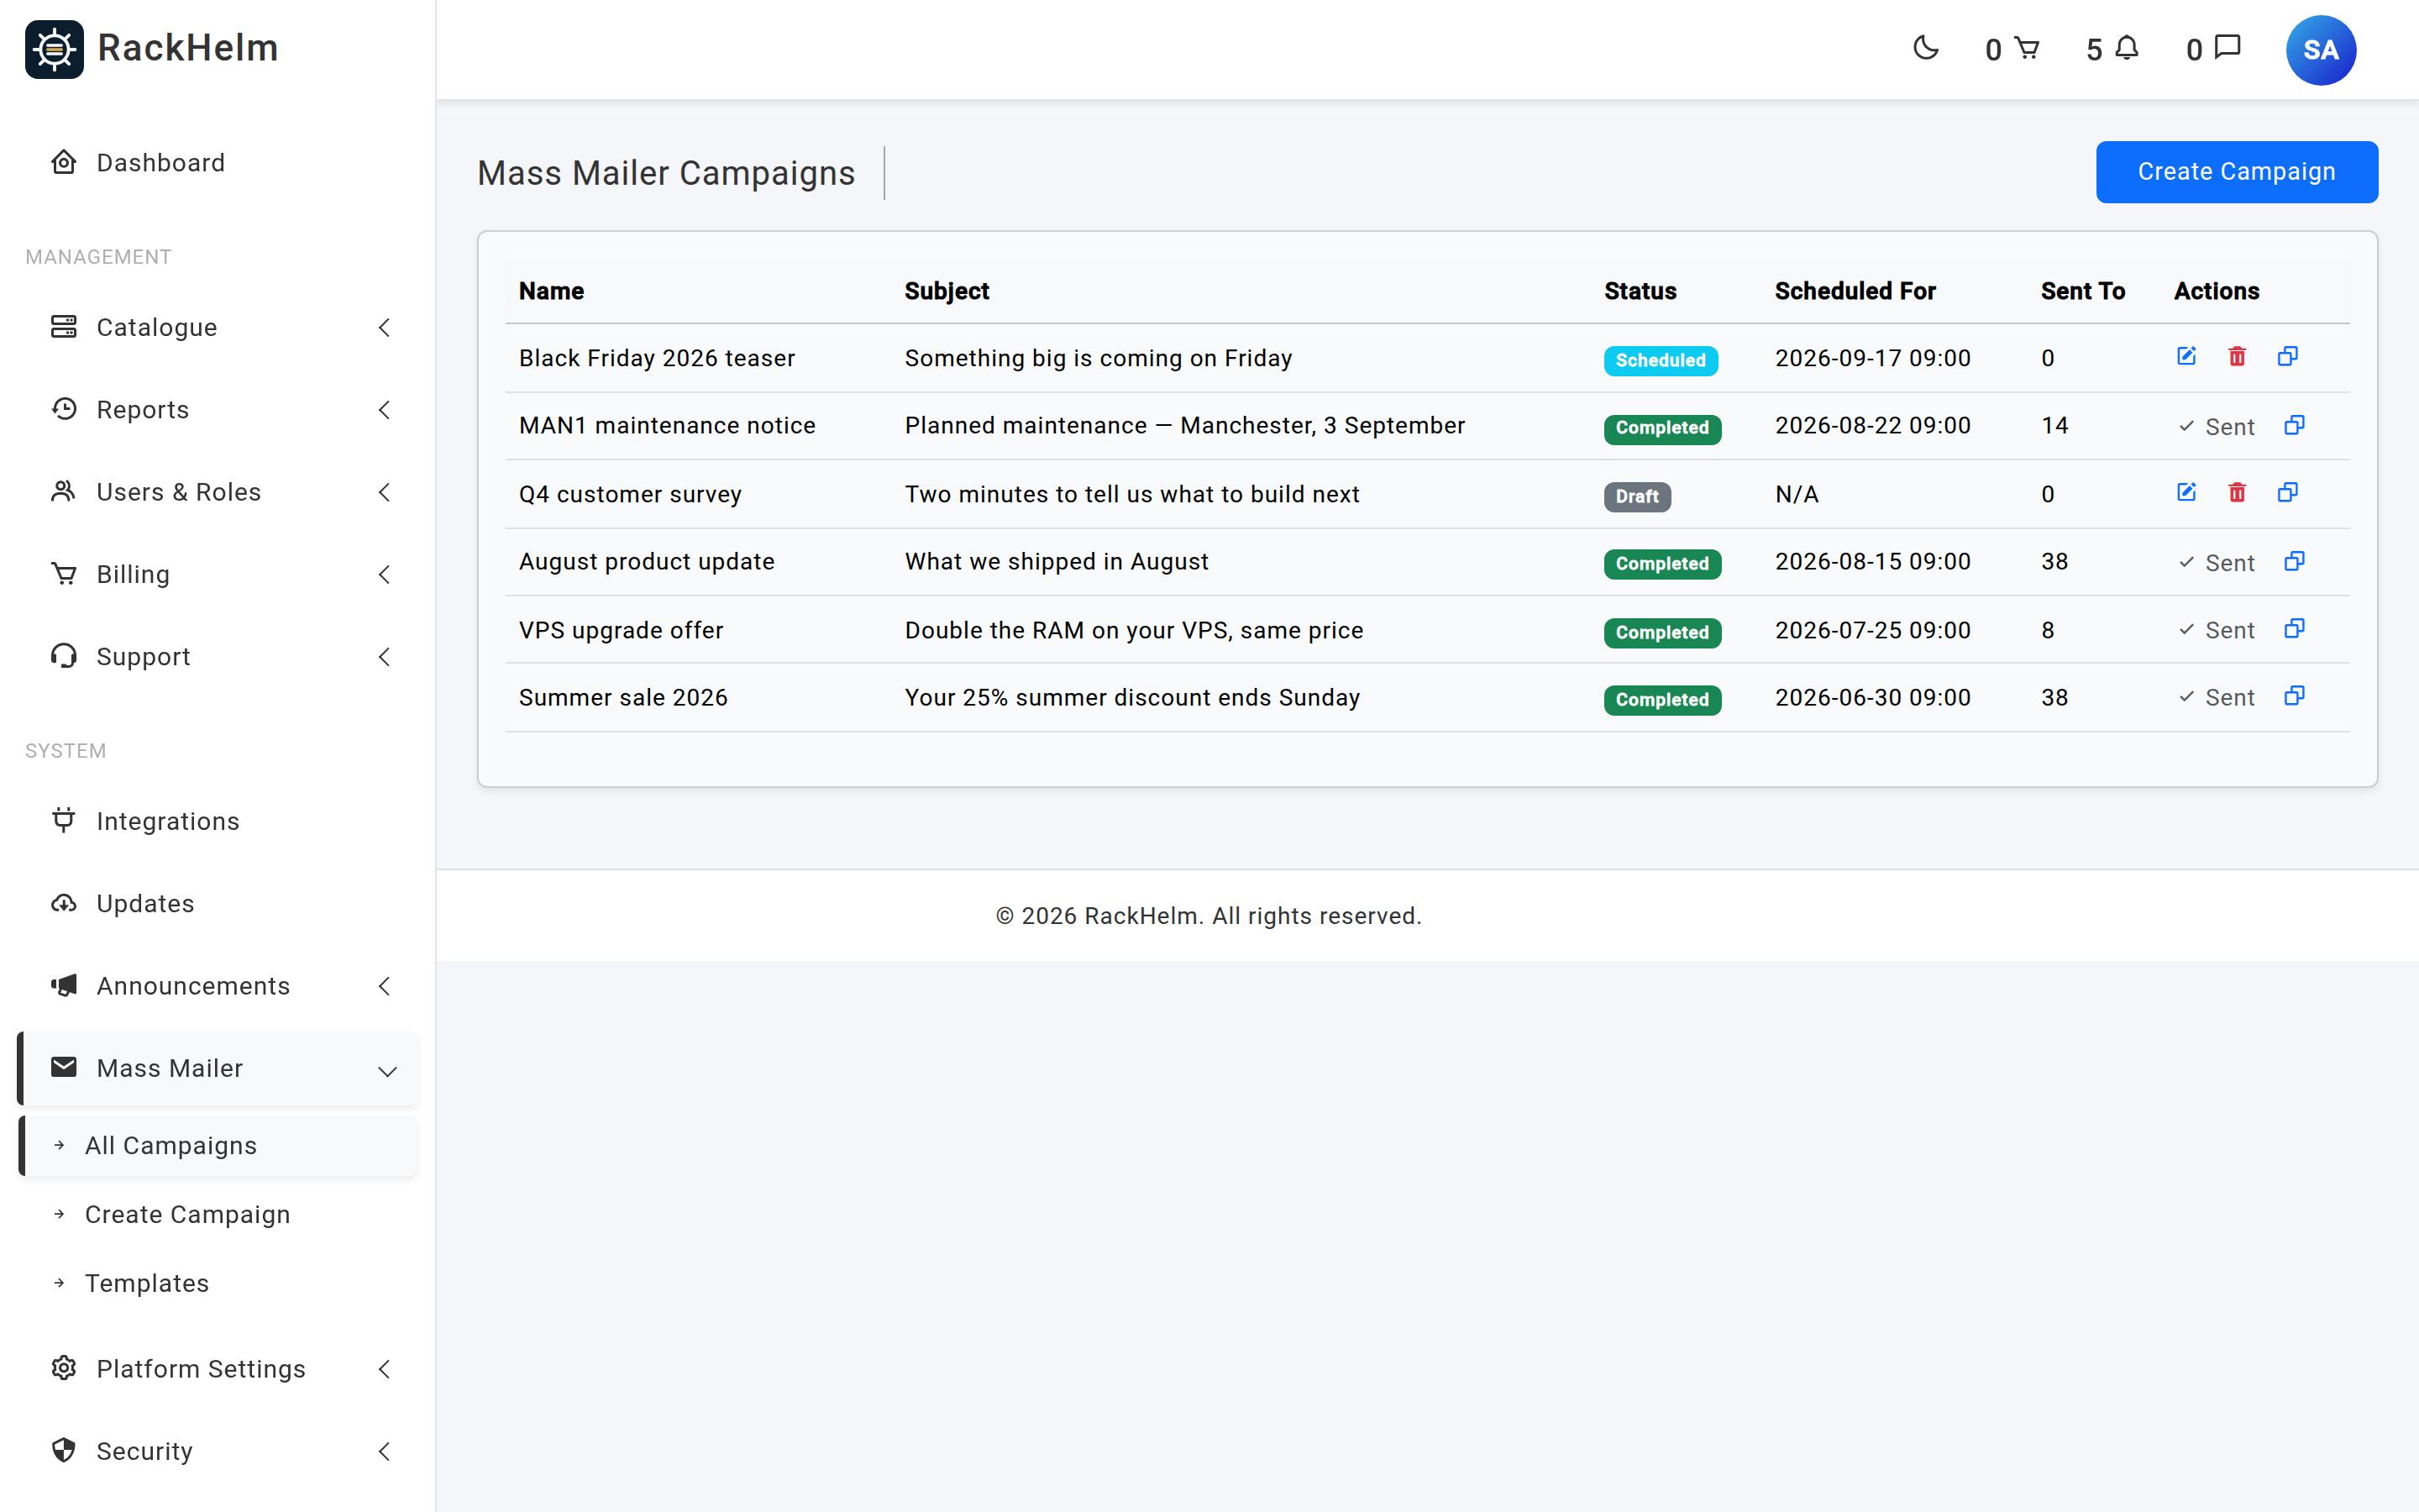Toggle dark mode moon icon
Image resolution: width=2419 pixels, height=1512 pixels.
[1925, 48]
